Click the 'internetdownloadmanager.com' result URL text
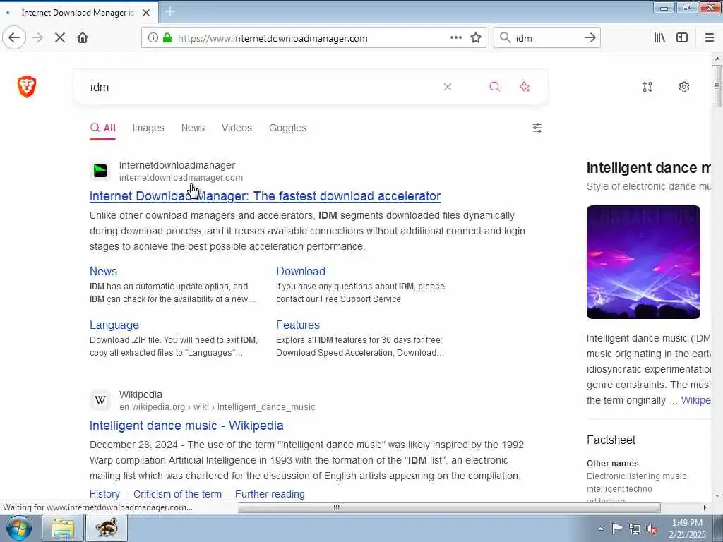 (181, 177)
